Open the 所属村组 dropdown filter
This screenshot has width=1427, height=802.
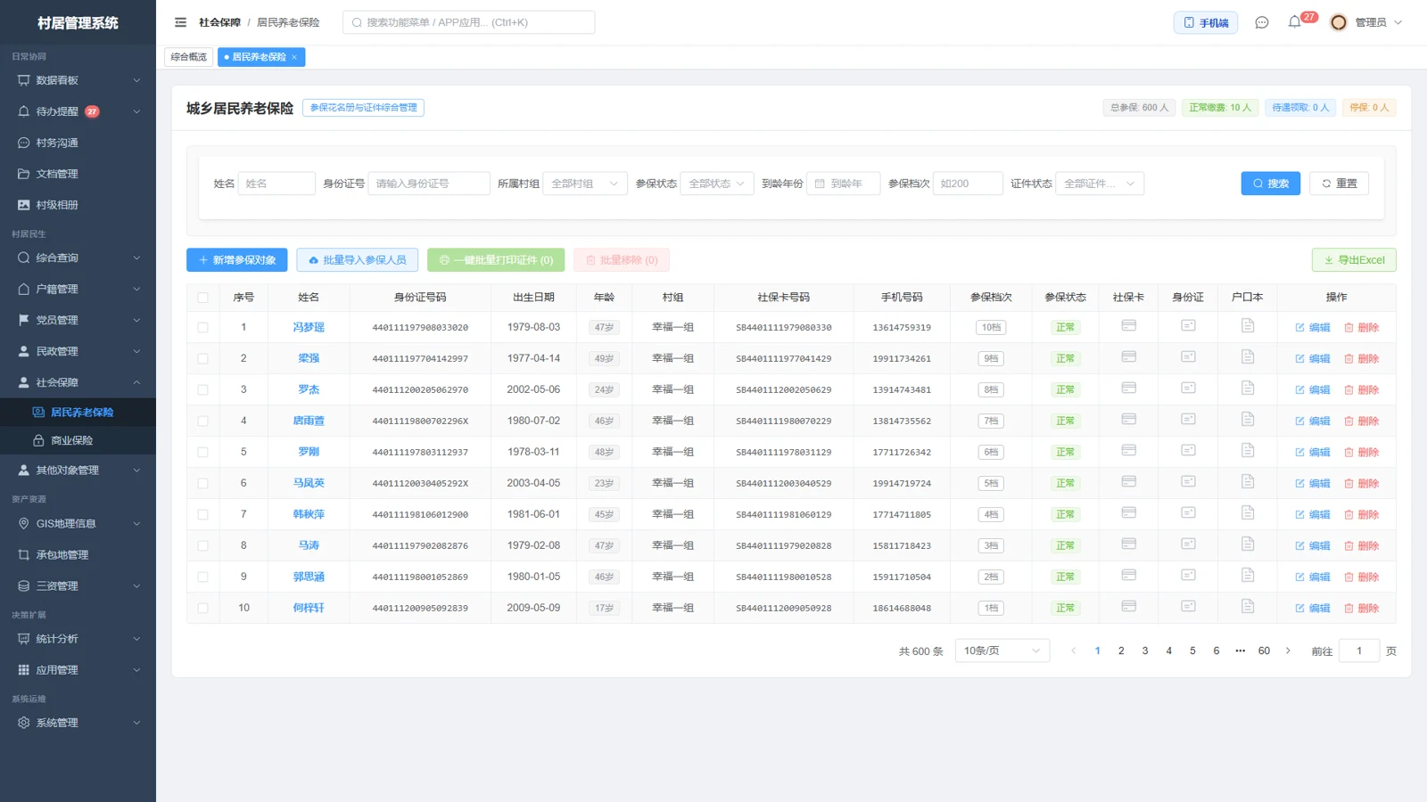[x=584, y=184]
